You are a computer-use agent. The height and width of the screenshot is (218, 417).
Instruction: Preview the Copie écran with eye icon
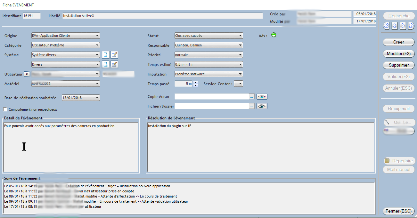point(262,96)
